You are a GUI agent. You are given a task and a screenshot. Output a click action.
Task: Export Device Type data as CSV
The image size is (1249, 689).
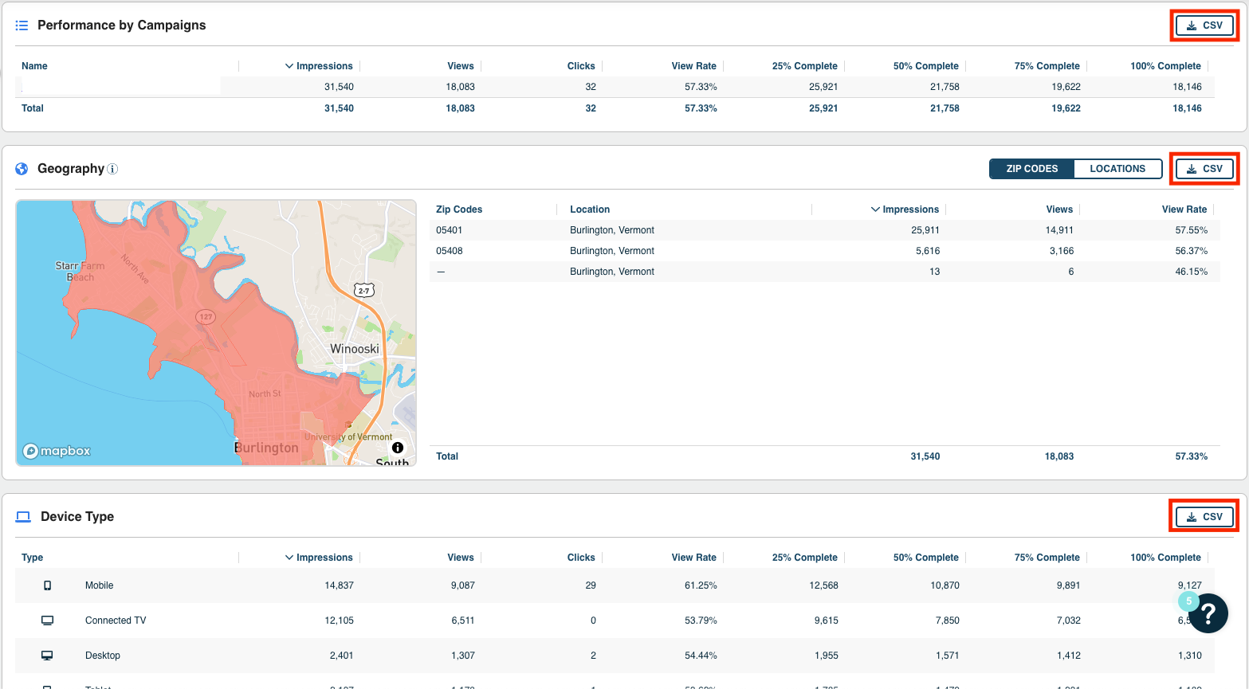pyautogui.click(x=1204, y=517)
